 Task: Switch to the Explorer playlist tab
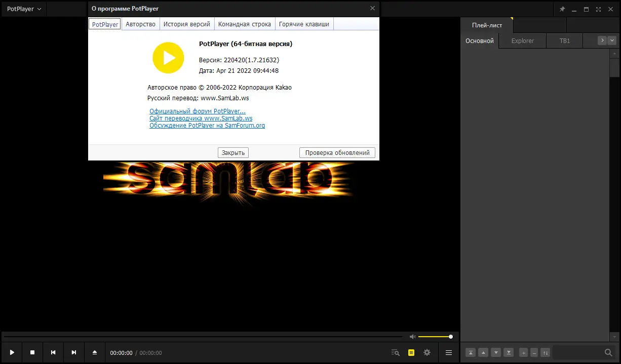click(x=522, y=41)
